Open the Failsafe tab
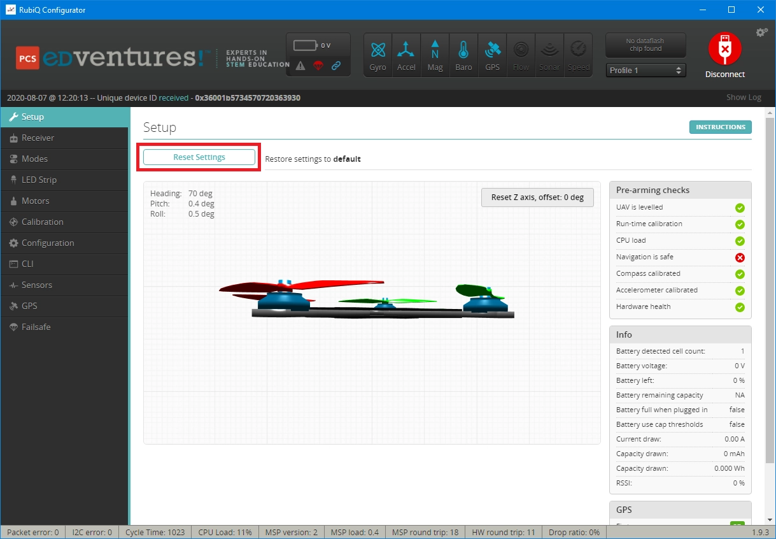Image resolution: width=776 pixels, height=539 pixels. [x=64, y=327]
